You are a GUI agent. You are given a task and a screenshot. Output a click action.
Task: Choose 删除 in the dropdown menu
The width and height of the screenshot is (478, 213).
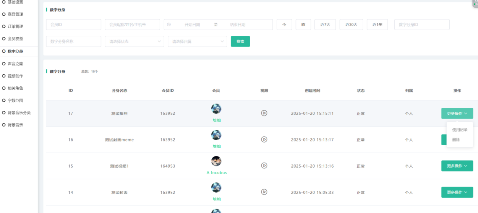(x=456, y=140)
